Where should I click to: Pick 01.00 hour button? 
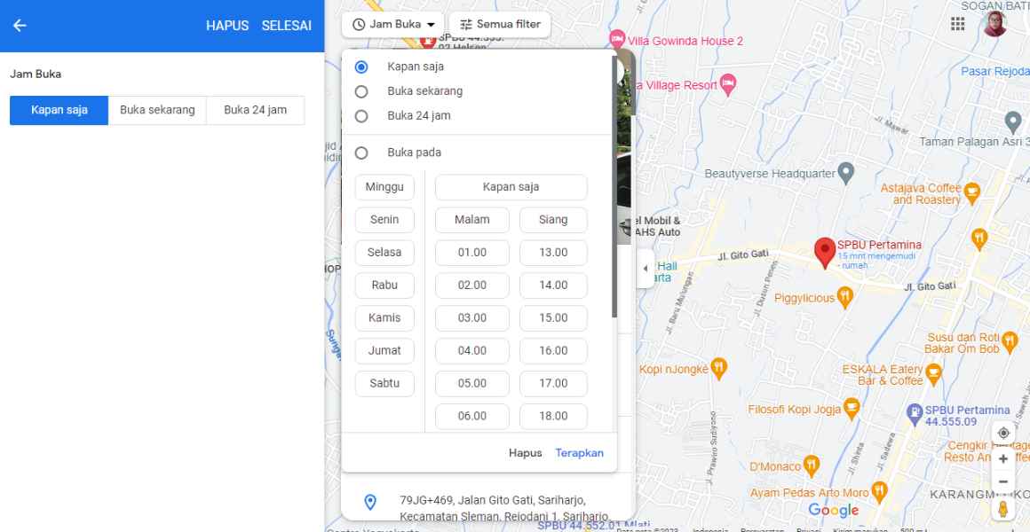tap(472, 253)
